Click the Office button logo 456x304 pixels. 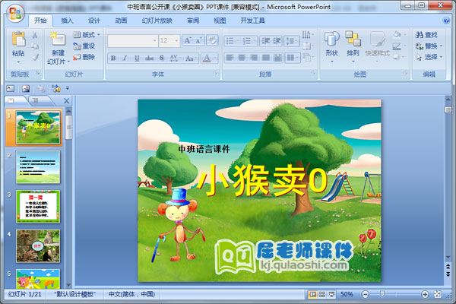coord(15,14)
